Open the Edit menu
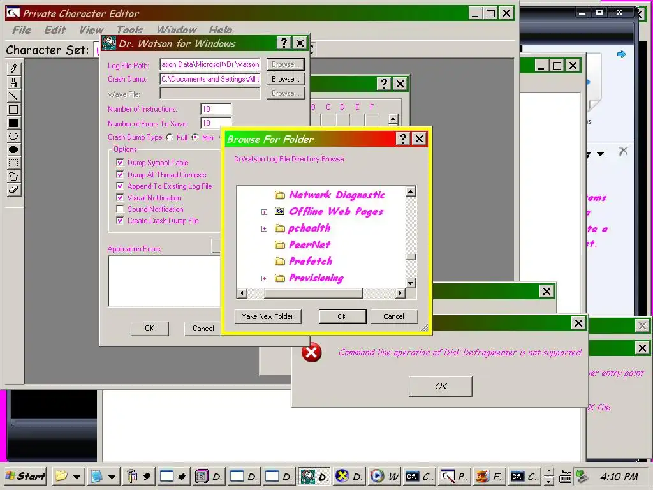653x490 pixels. 55,29
